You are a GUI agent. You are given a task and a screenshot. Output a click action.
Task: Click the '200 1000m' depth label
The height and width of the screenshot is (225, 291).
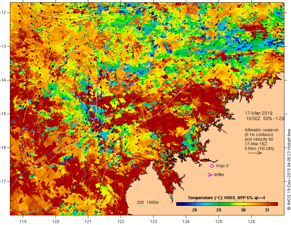[x=148, y=202]
